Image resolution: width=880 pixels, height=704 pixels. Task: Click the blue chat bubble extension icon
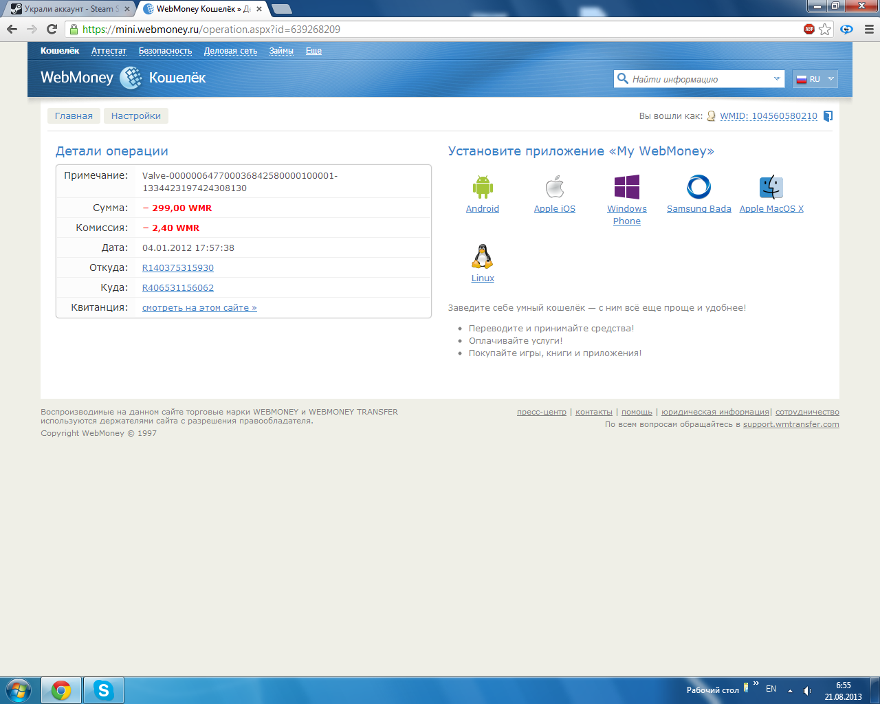point(847,29)
